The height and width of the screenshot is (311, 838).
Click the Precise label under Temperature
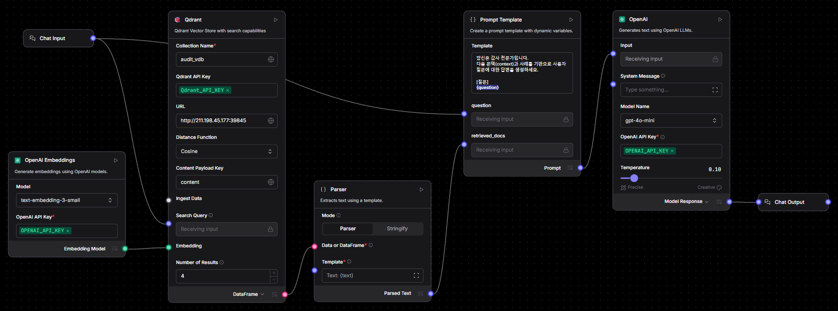[635, 187]
